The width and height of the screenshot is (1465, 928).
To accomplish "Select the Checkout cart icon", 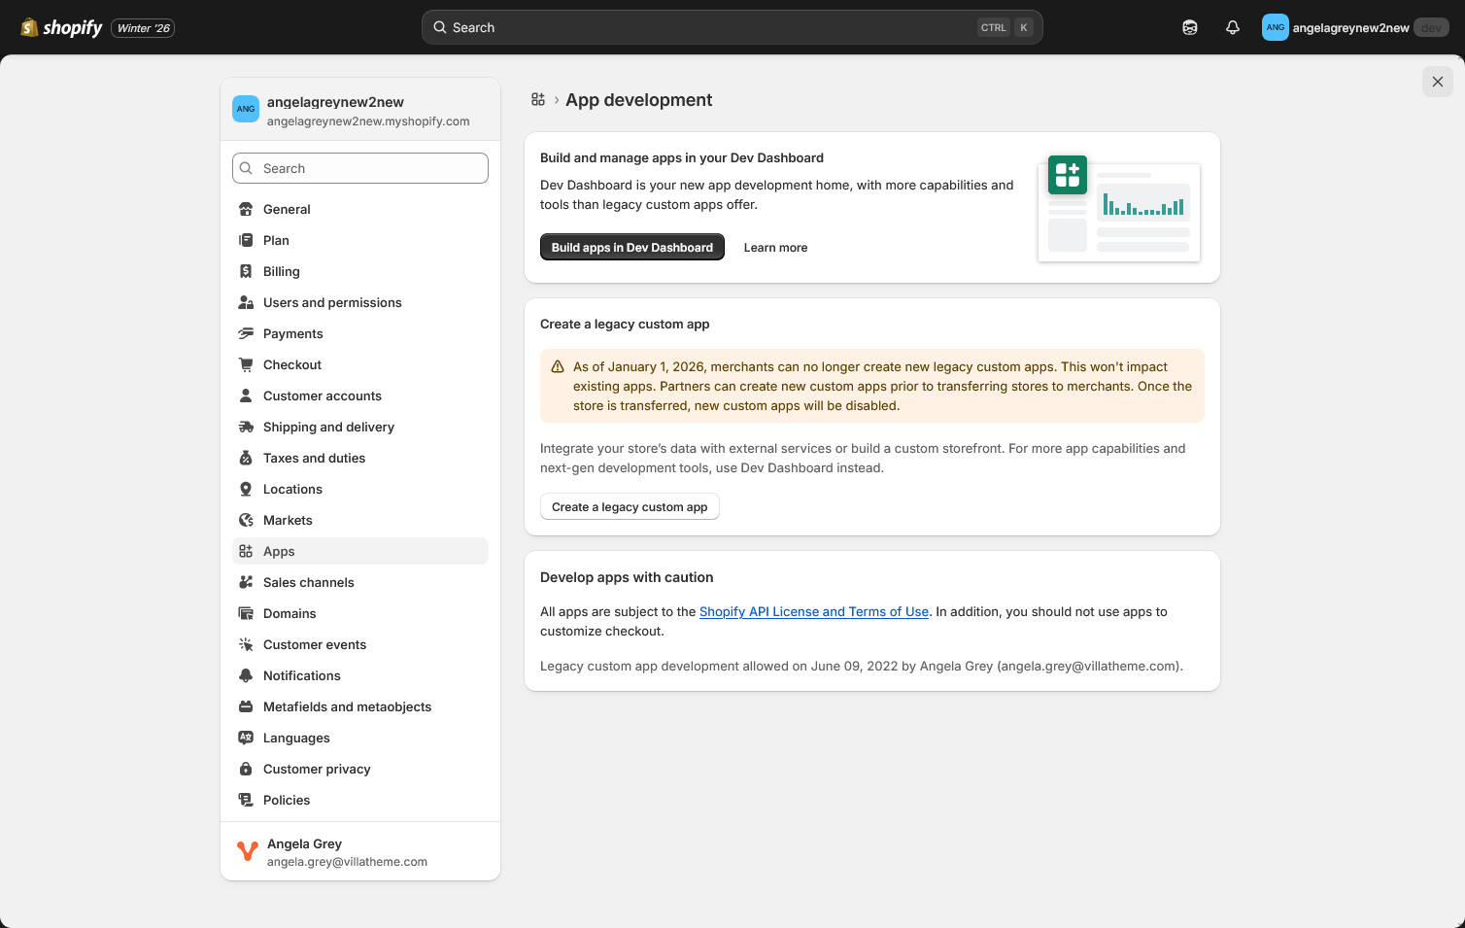I will point(246,364).
